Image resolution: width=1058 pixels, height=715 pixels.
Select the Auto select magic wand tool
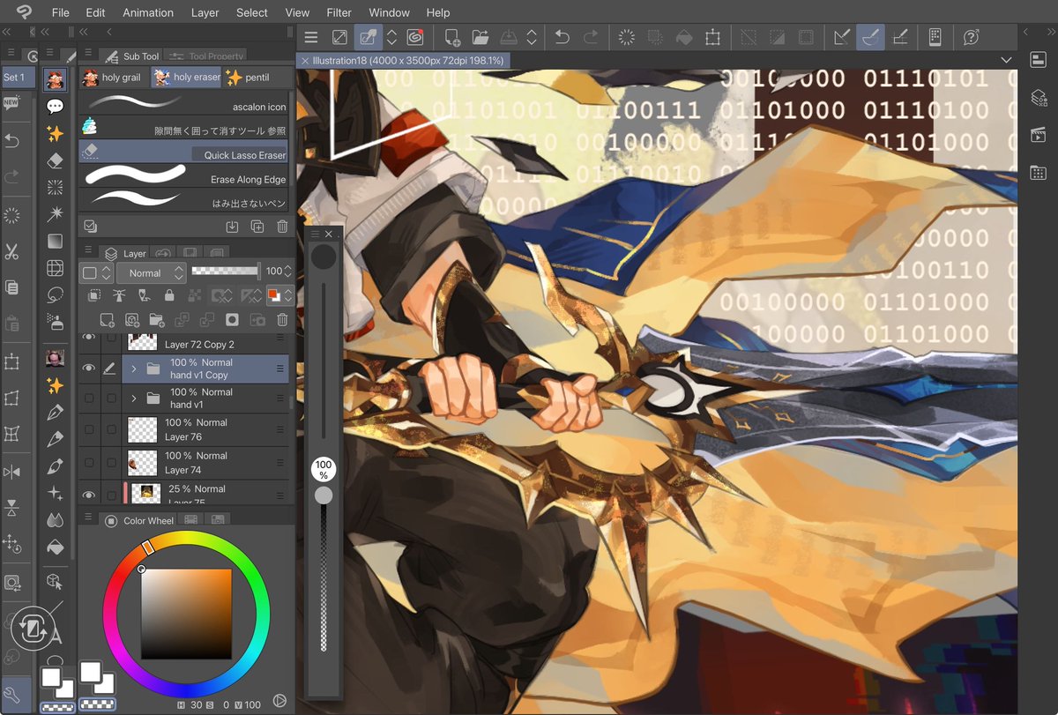click(x=55, y=213)
